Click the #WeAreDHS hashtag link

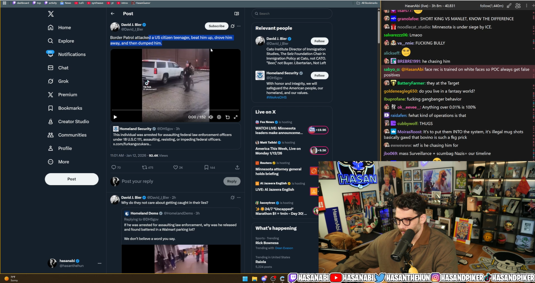(277, 98)
